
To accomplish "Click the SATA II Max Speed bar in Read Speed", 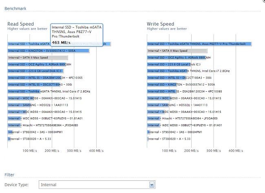I will point(38,57).
